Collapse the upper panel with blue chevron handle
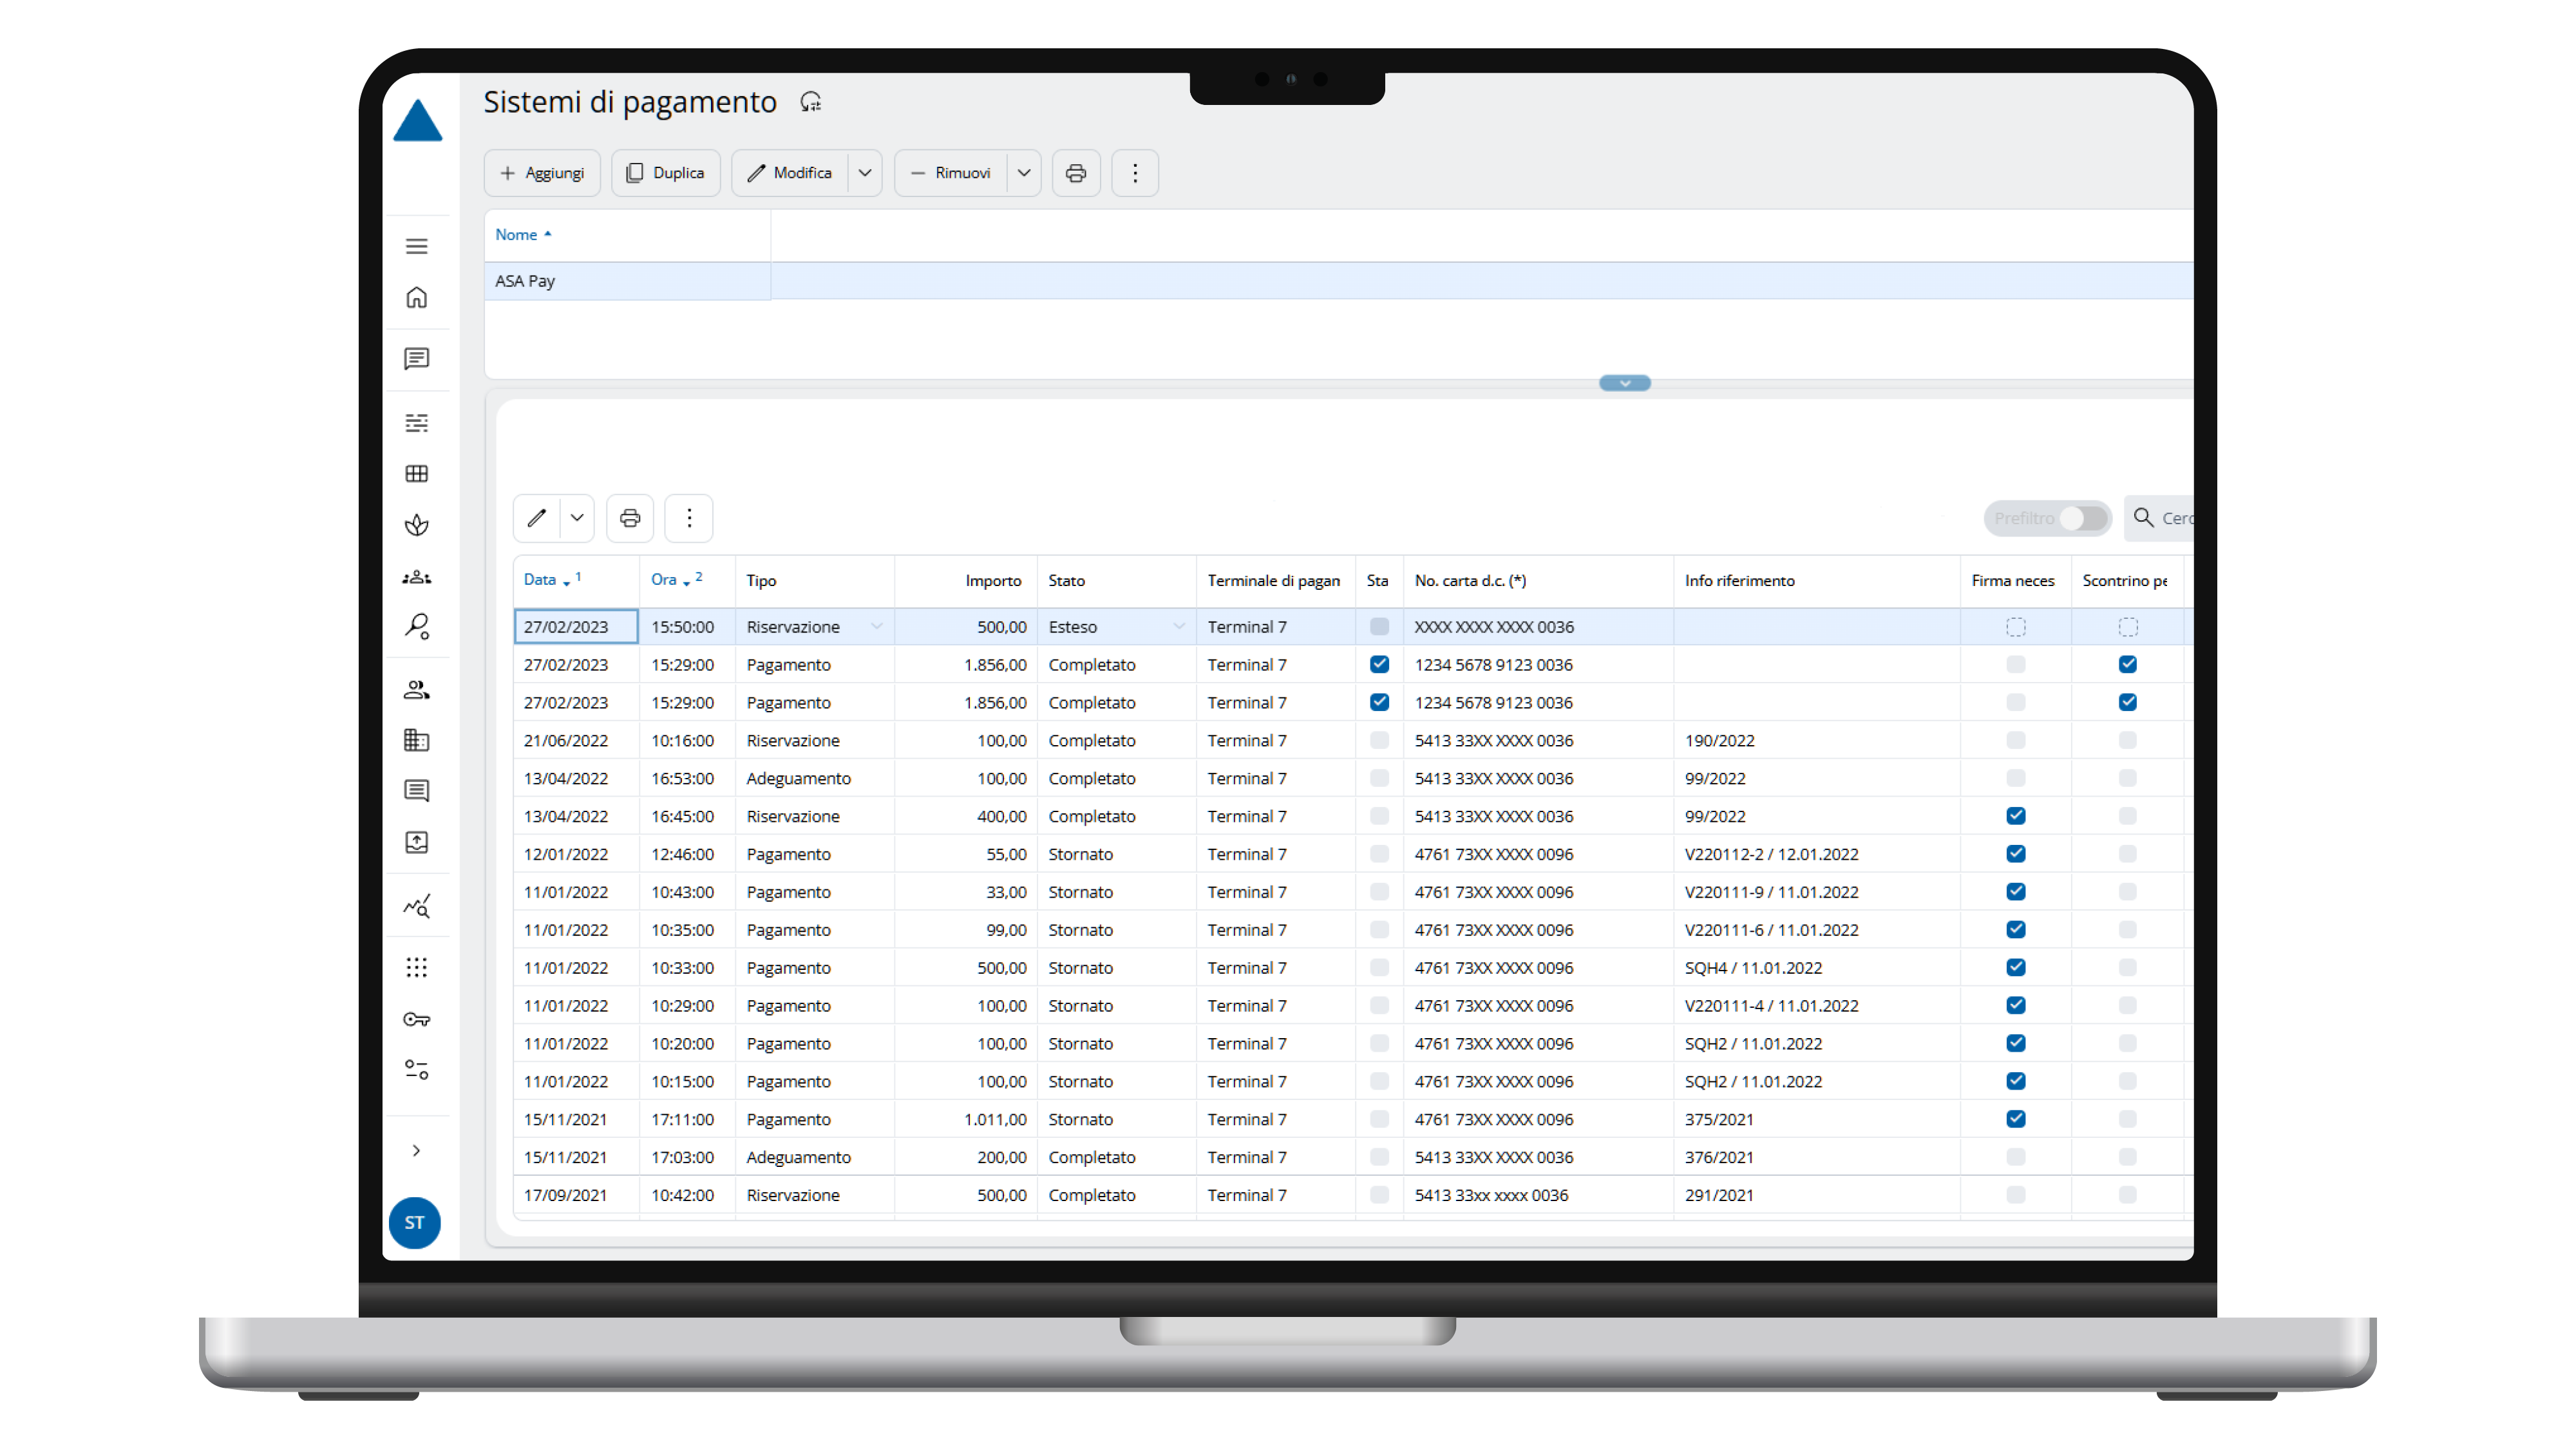Viewport: 2576px width, 1449px height. click(x=1625, y=383)
